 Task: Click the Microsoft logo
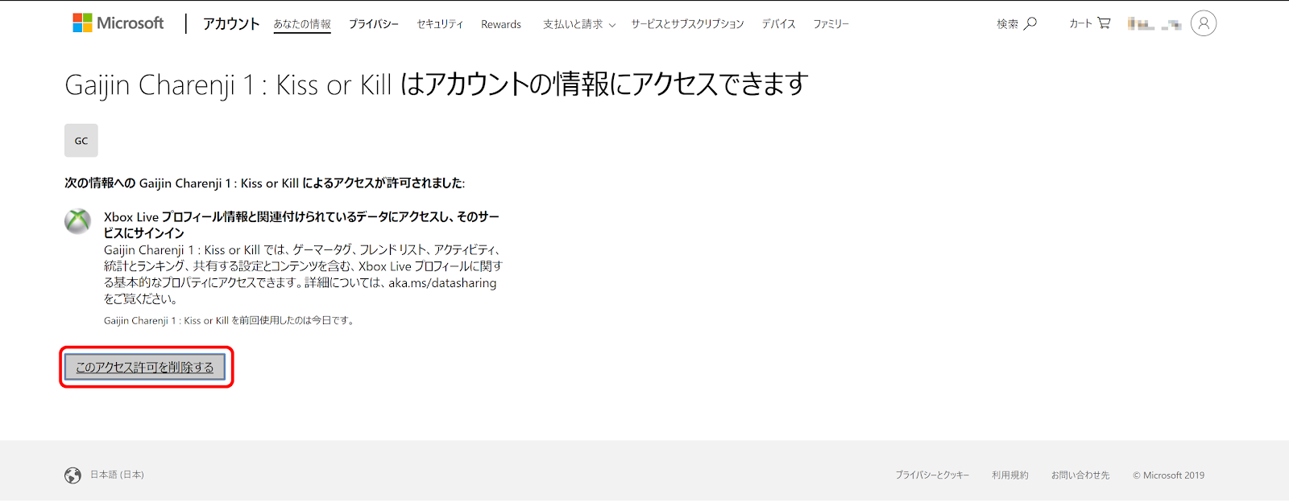[118, 23]
